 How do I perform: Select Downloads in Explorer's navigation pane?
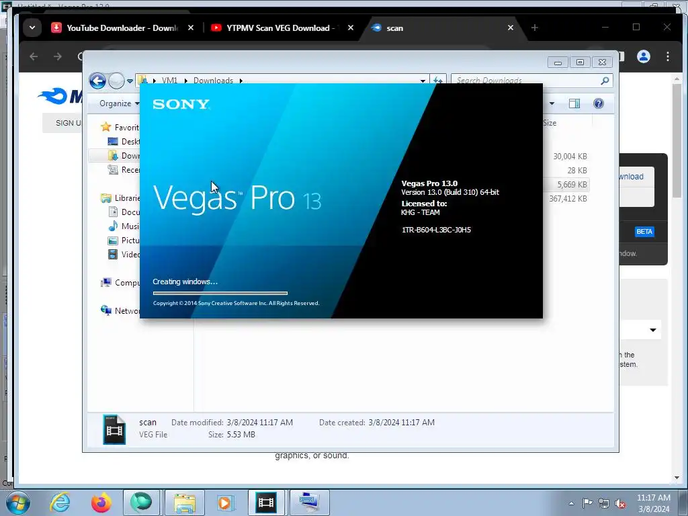(x=124, y=156)
